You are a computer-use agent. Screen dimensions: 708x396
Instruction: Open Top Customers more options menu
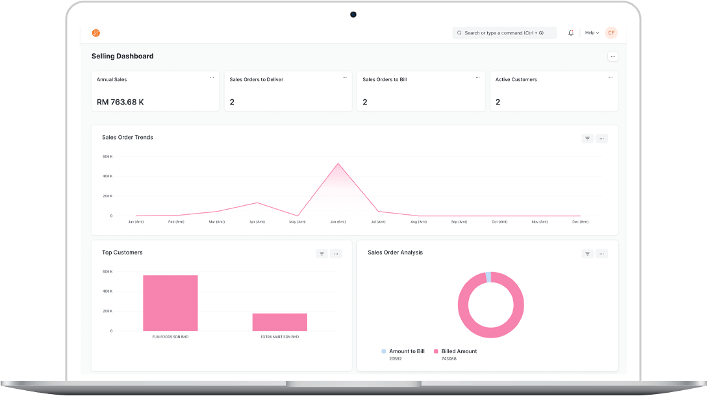pyautogui.click(x=336, y=254)
